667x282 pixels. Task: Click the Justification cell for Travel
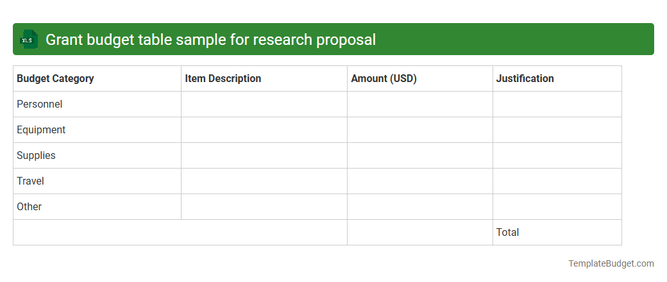(x=557, y=181)
